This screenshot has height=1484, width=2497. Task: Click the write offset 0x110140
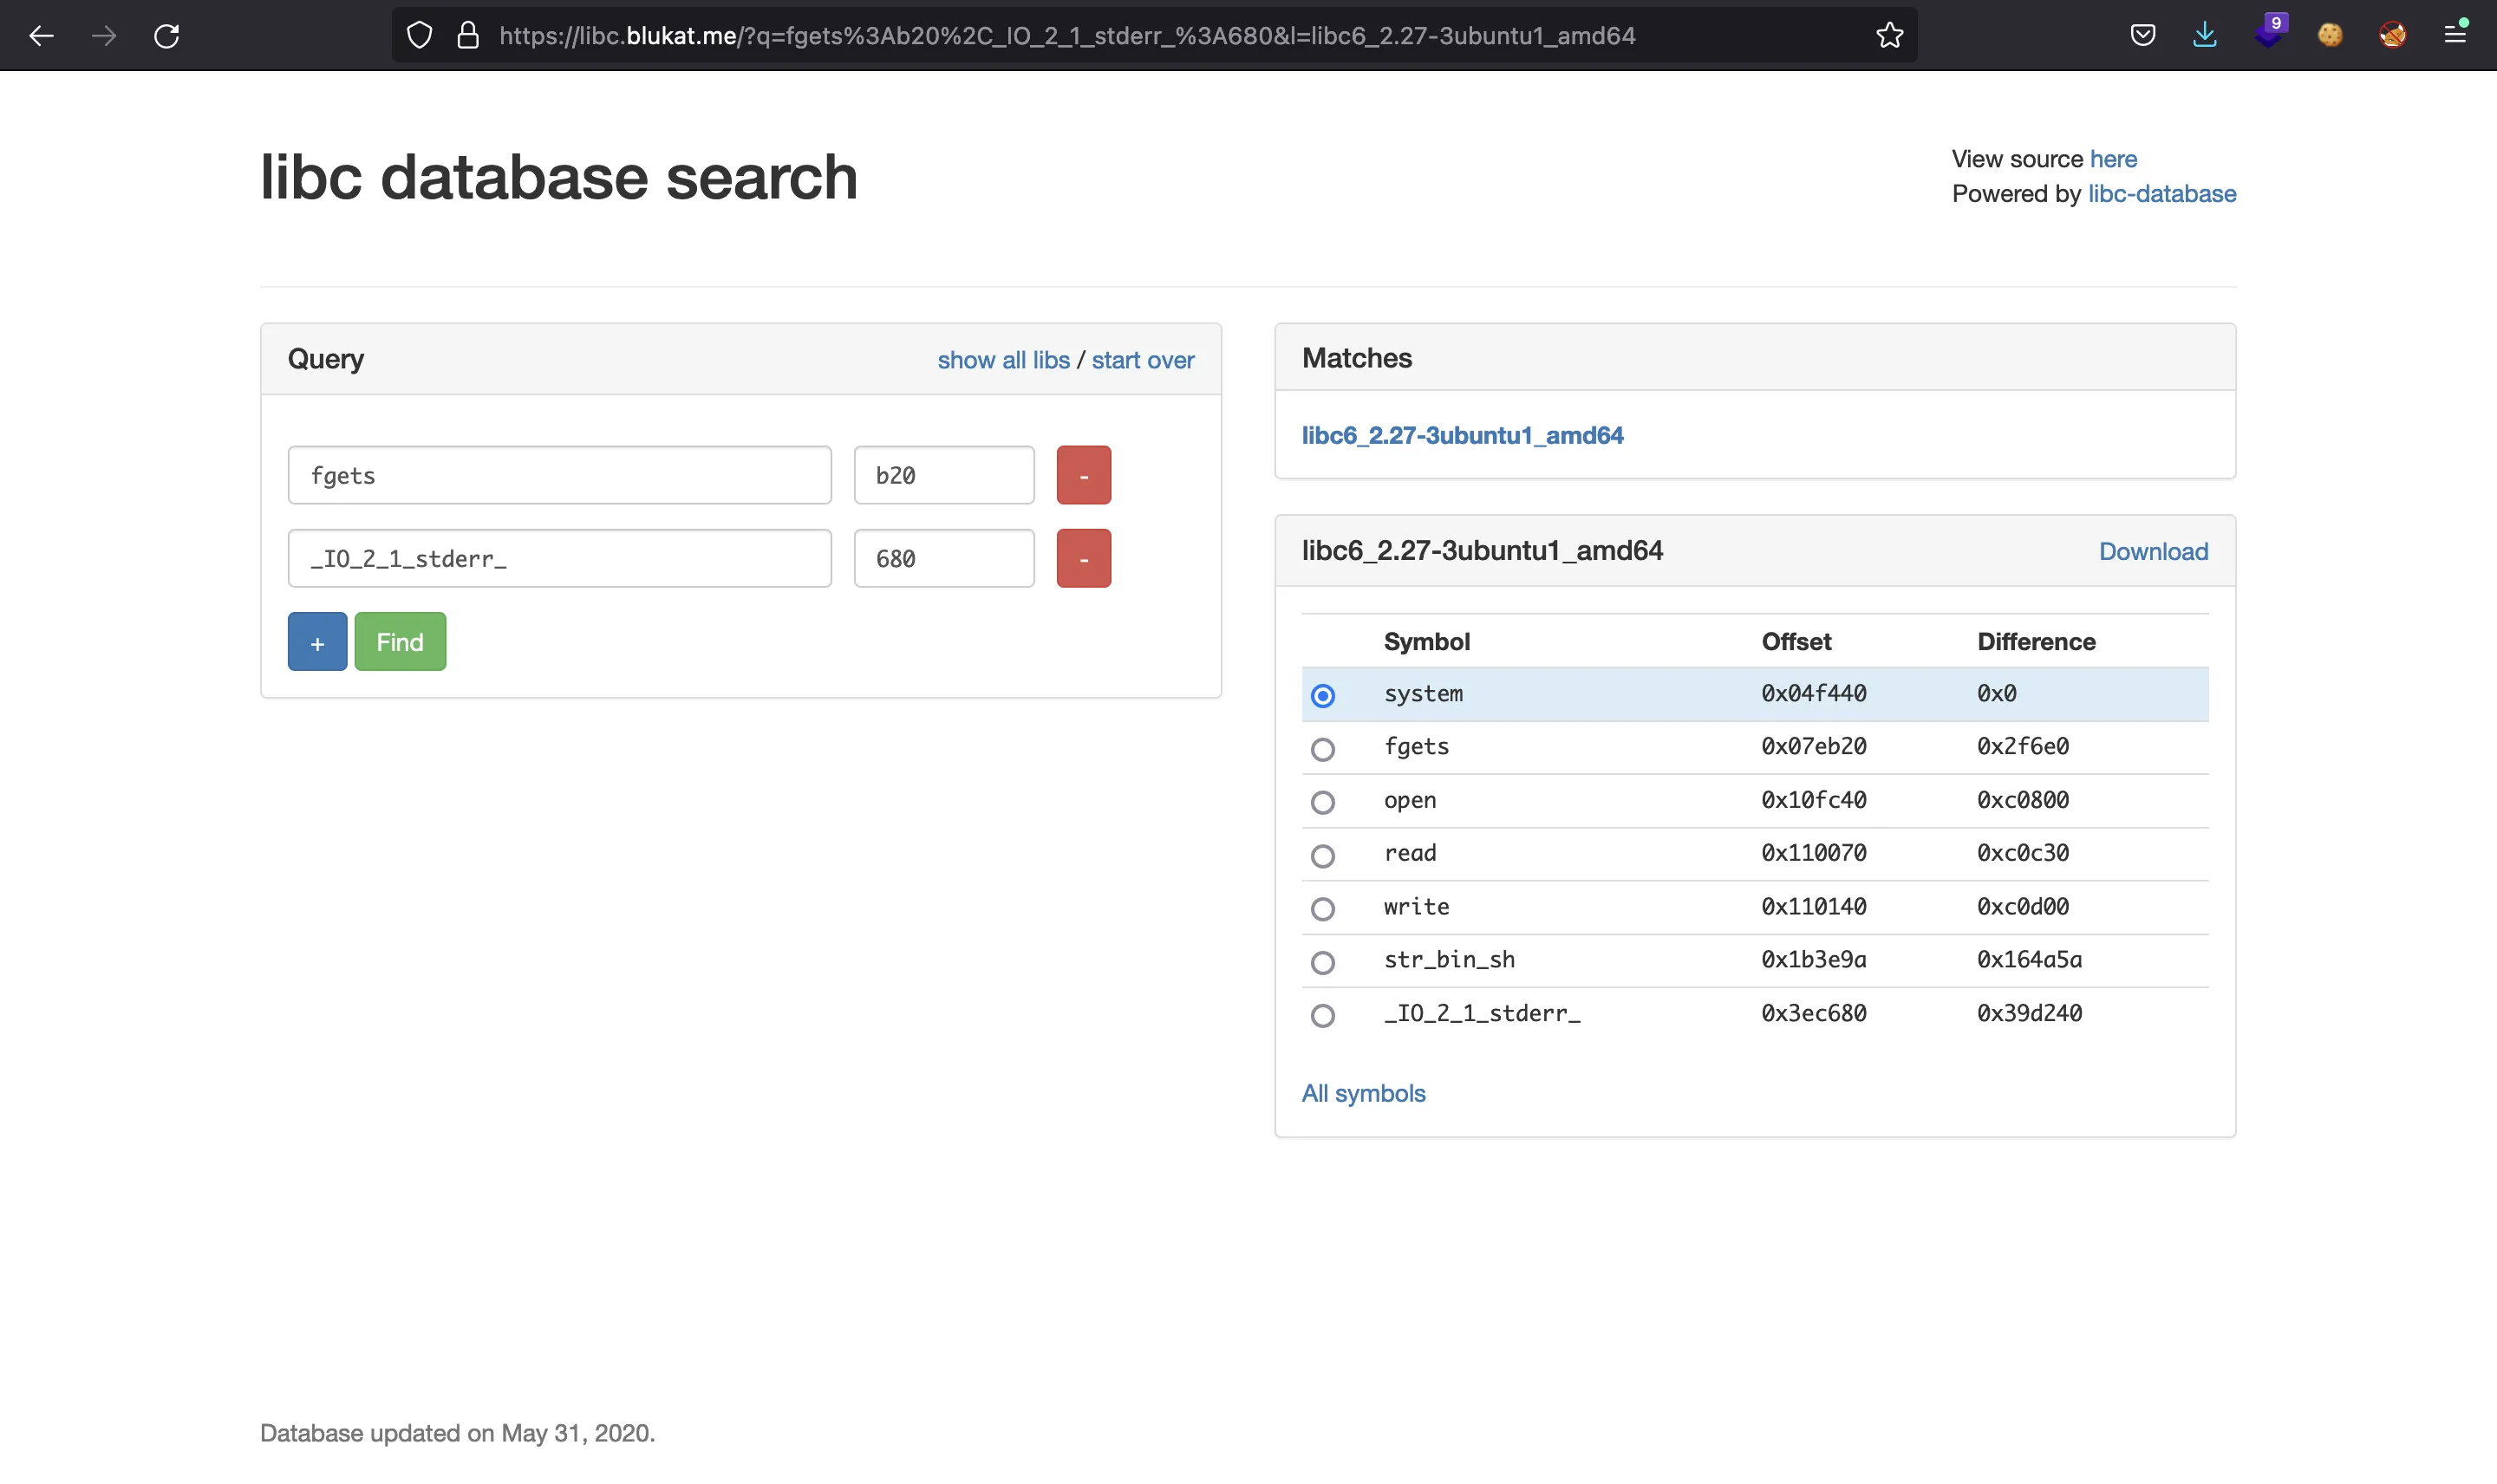coord(1813,907)
